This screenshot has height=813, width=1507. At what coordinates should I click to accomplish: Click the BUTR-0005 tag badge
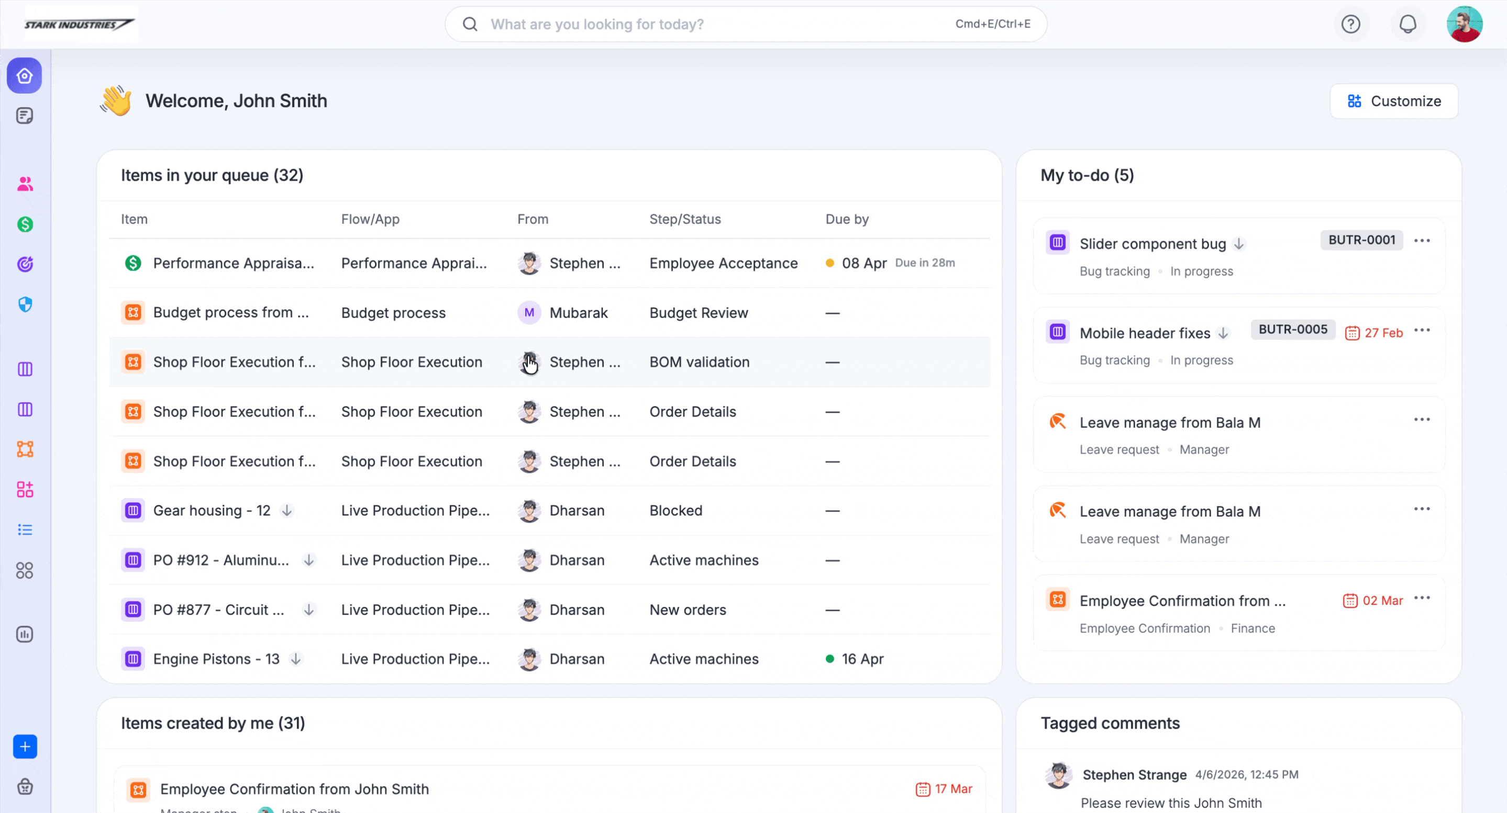point(1293,330)
